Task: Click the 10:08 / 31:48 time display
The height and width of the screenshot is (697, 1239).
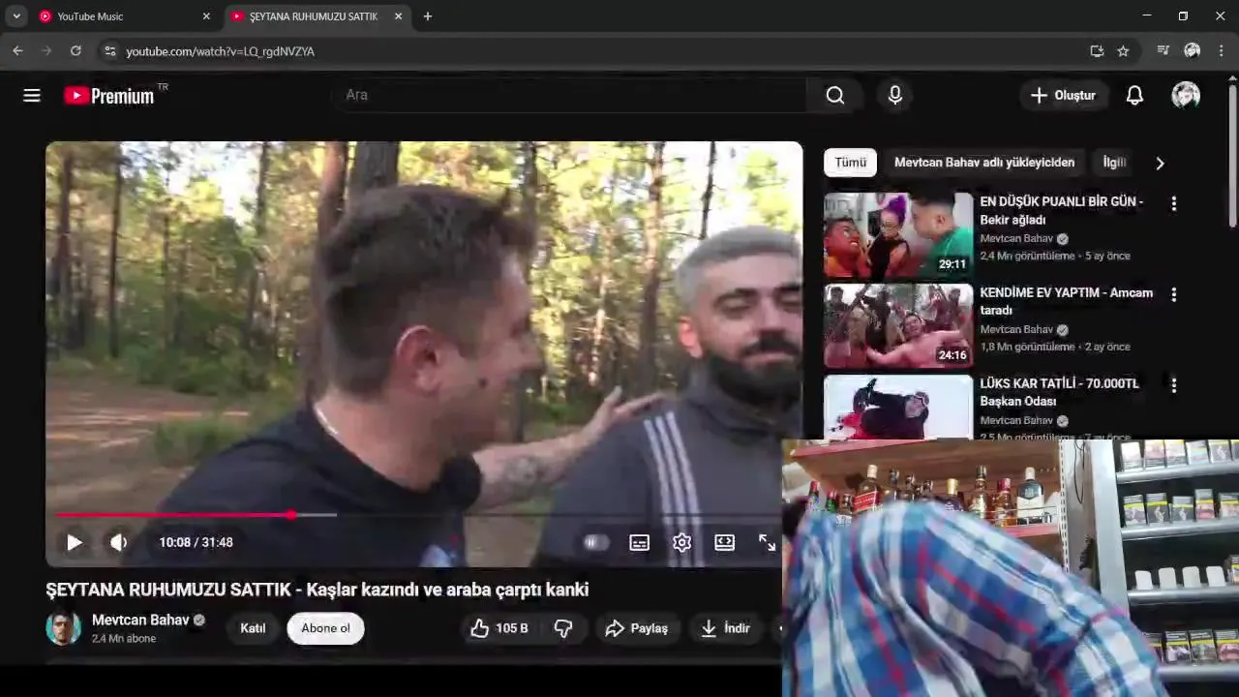Action: pyautogui.click(x=196, y=542)
